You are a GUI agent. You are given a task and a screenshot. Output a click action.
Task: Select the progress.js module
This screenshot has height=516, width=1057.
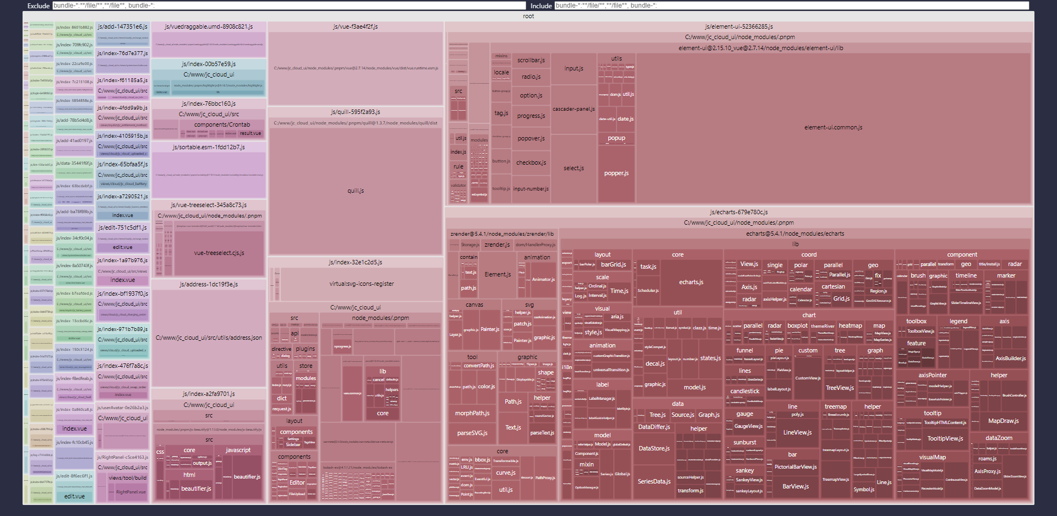pyautogui.click(x=531, y=116)
